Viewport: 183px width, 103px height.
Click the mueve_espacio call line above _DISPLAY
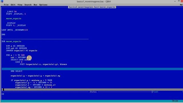[14, 19]
